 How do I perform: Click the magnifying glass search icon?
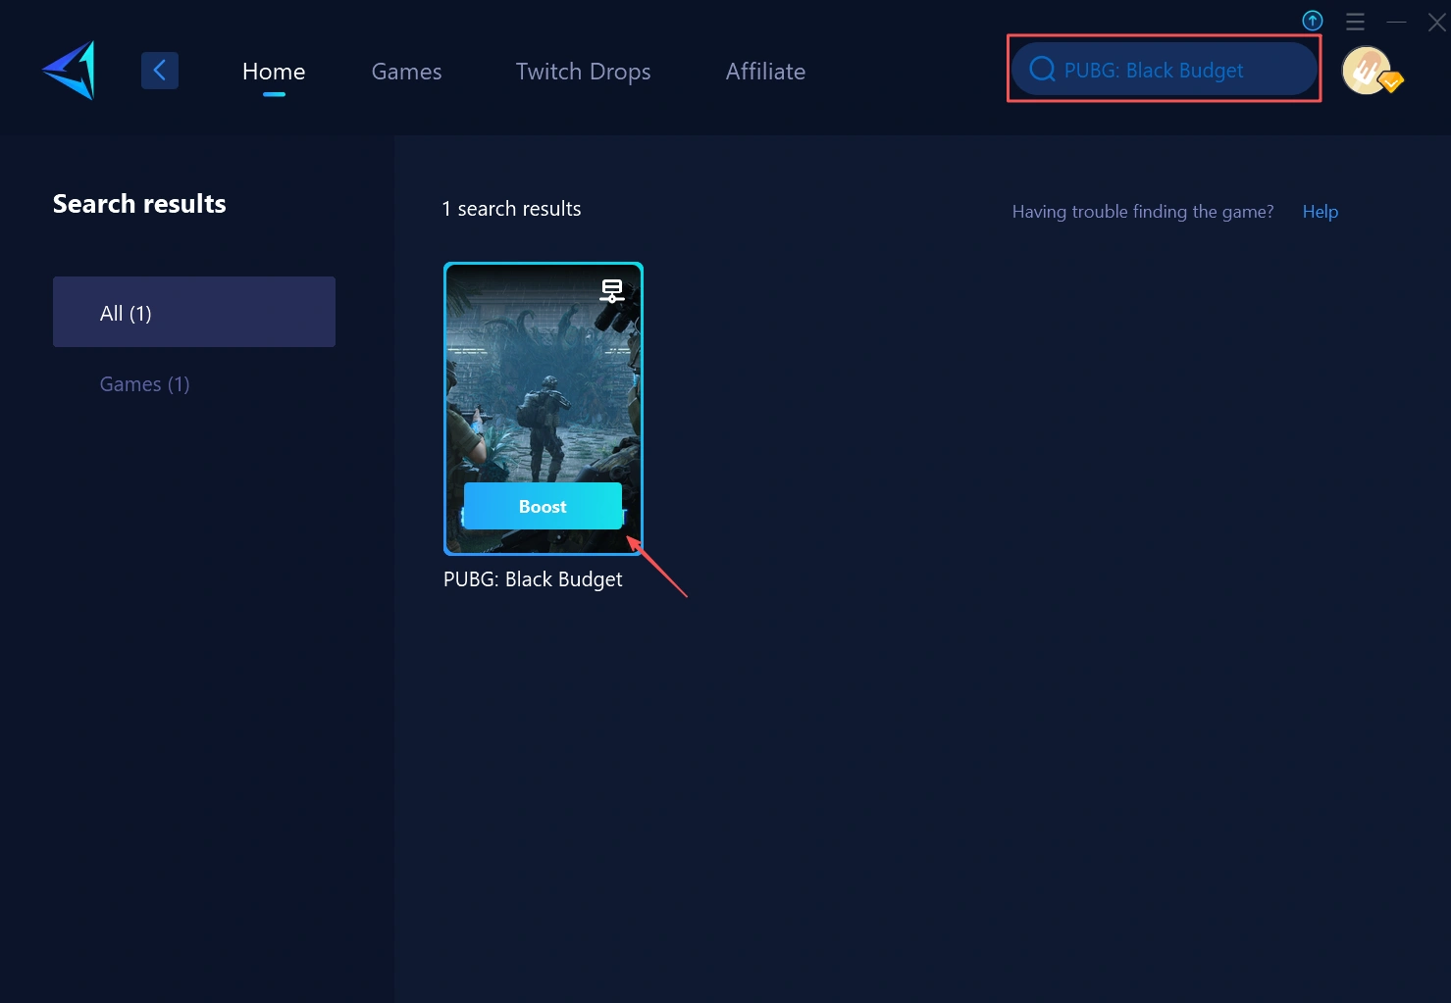1042,70
